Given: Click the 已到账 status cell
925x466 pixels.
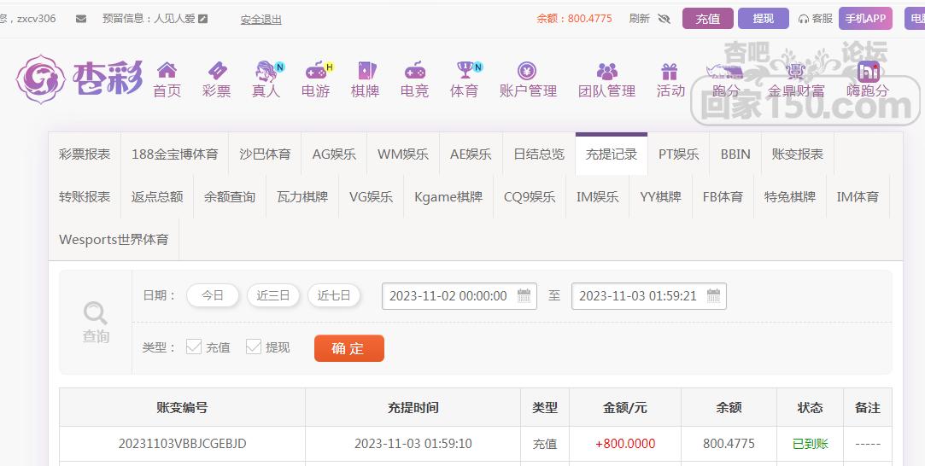Looking at the screenshot, I should pos(810,444).
